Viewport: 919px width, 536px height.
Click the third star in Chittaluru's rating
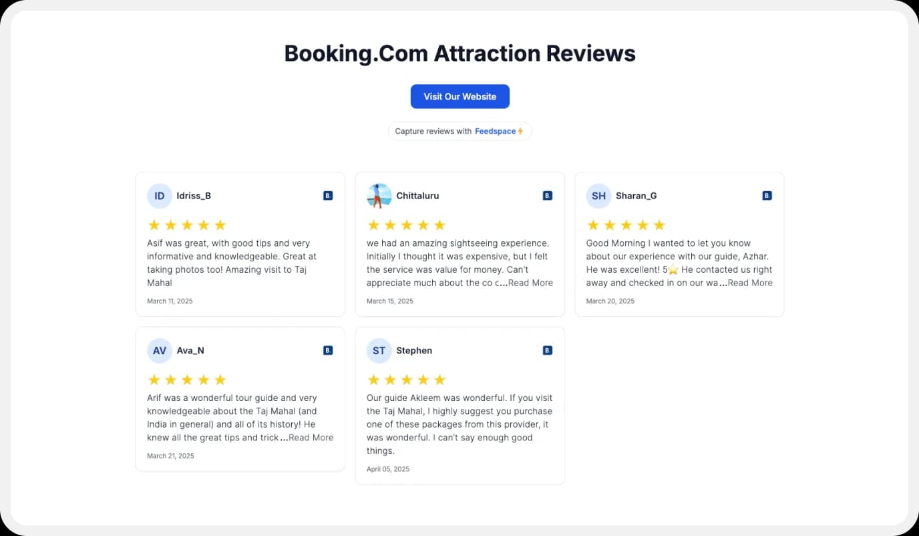[x=407, y=225]
